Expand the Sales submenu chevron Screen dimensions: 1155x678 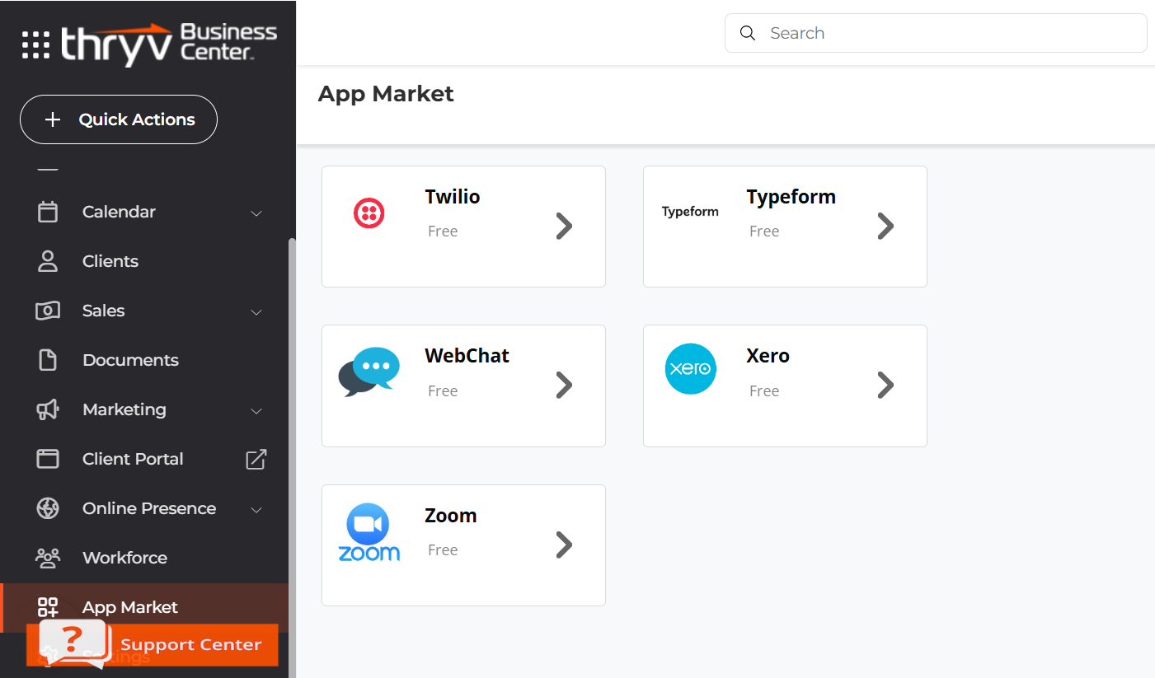[256, 311]
